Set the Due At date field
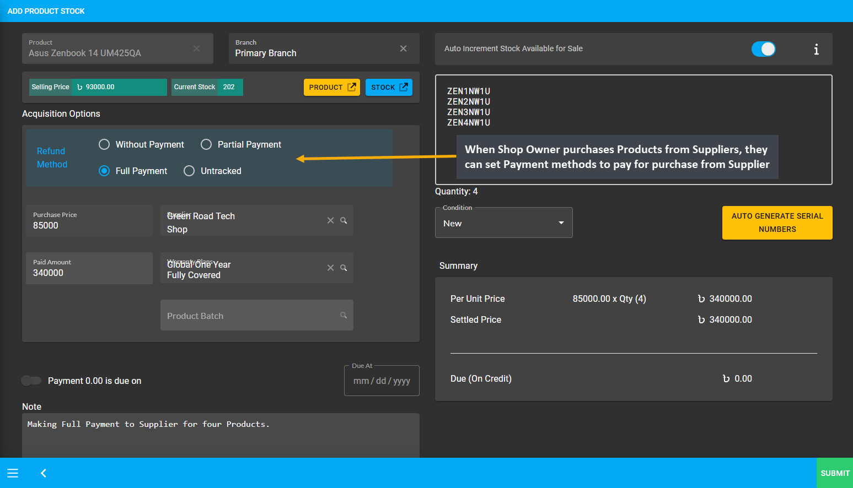 click(x=382, y=381)
